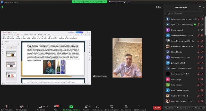Viewport: 206px width, 111px height.
Task: Toggle Кафедра готельно-ресторан mic icon
Action: [x=198, y=19]
